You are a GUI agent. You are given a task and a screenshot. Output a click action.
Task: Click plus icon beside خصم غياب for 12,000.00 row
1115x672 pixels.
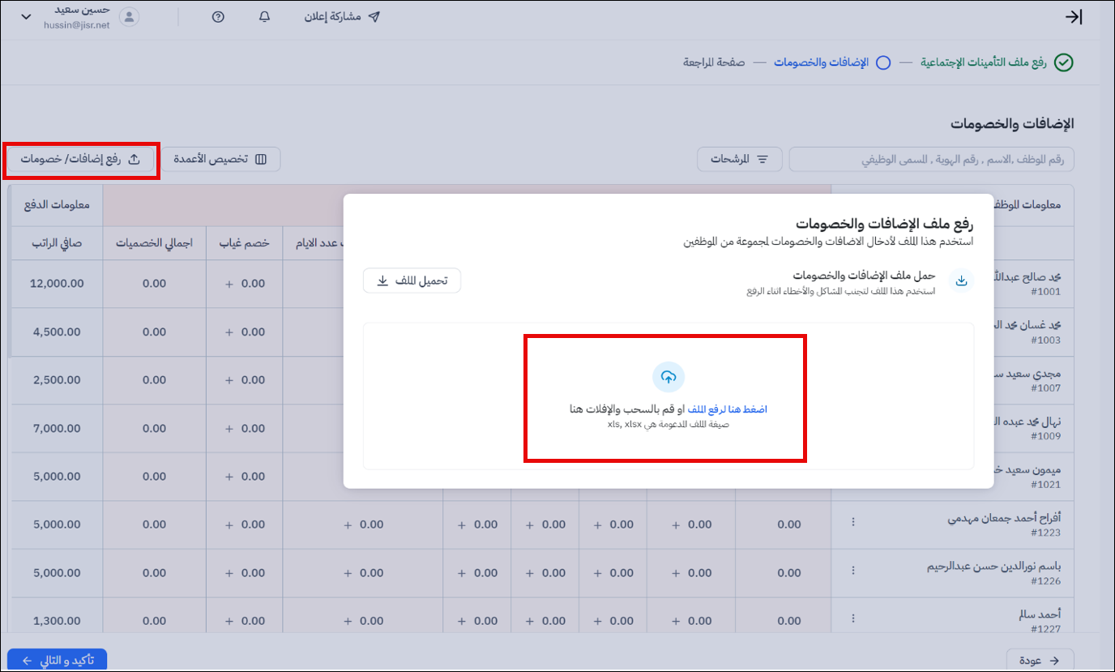229,284
